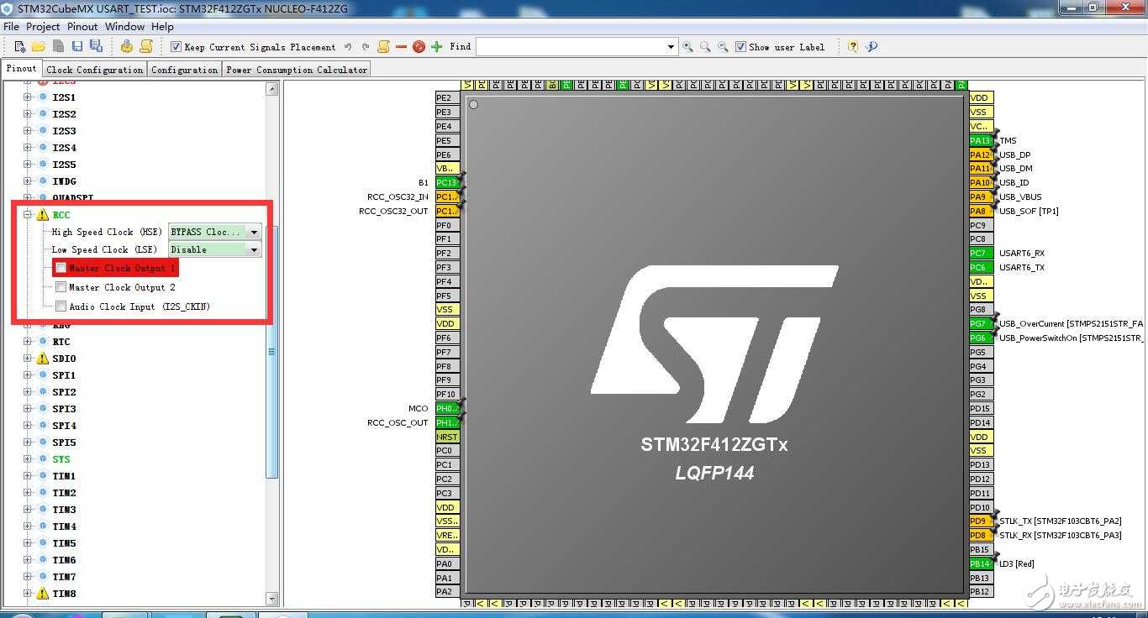Image resolution: width=1148 pixels, height=618 pixels.
Task: Click the blue info icon in toolbar
Action: pyautogui.click(x=872, y=47)
